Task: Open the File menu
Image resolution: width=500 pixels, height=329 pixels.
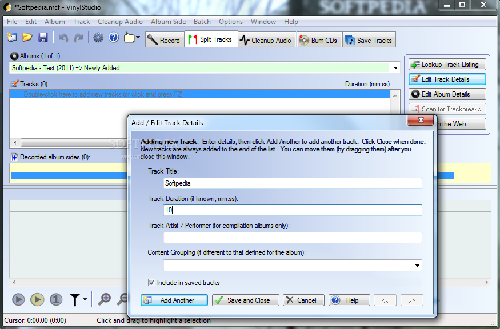Action: (x=12, y=22)
